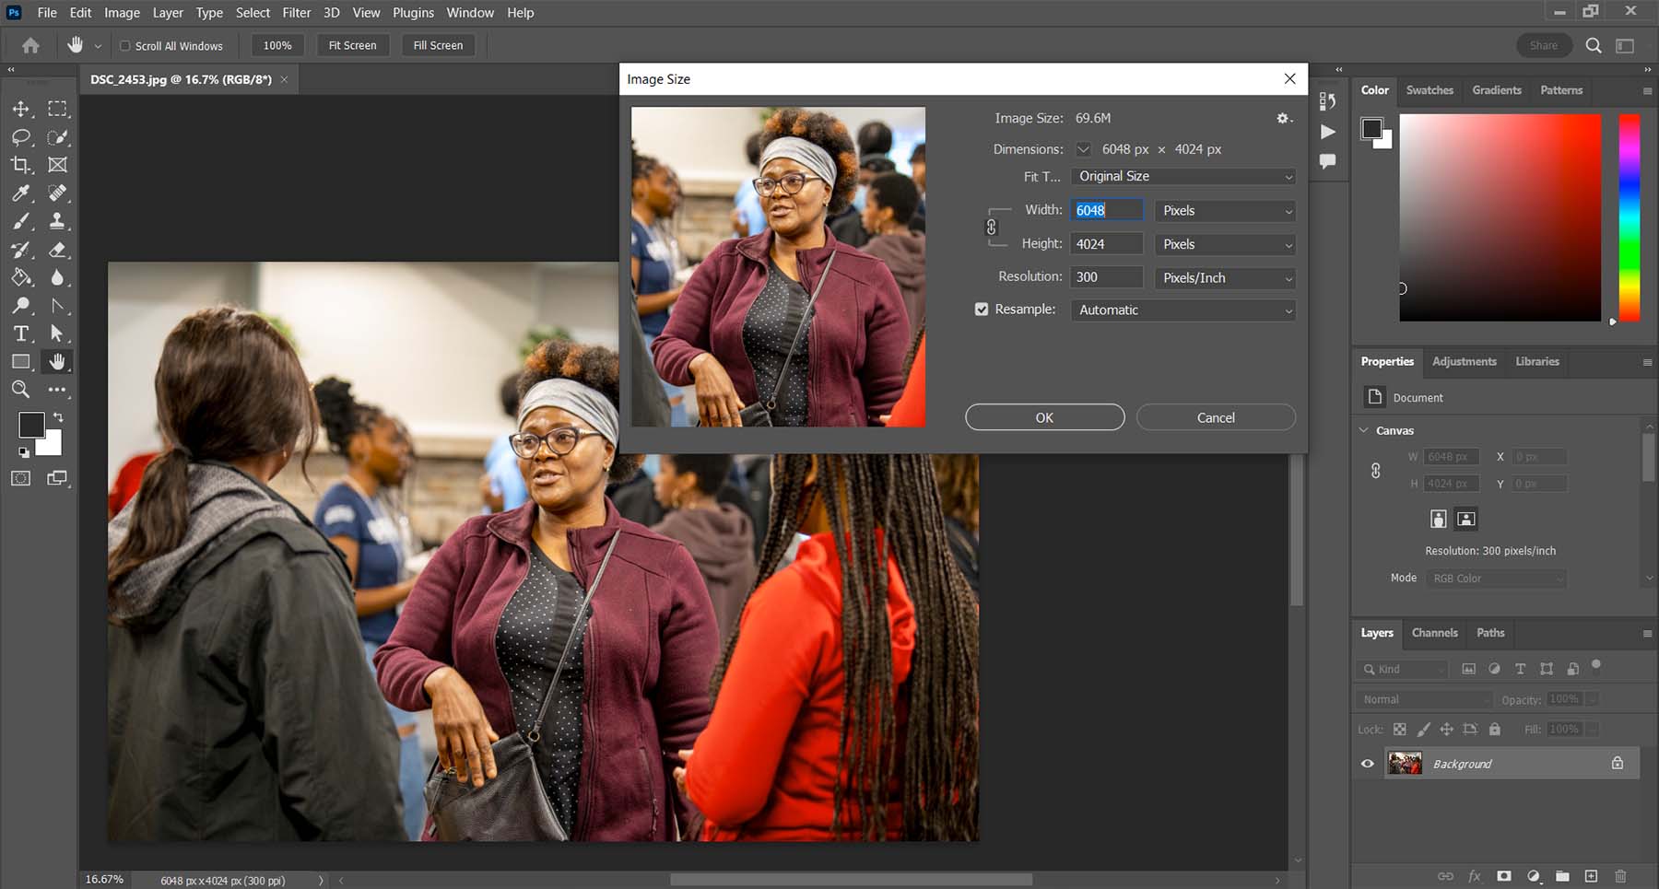Viewport: 1659px width, 889px height.
Task: Uncheck the Resample checkbox
Action: [982, 310]
